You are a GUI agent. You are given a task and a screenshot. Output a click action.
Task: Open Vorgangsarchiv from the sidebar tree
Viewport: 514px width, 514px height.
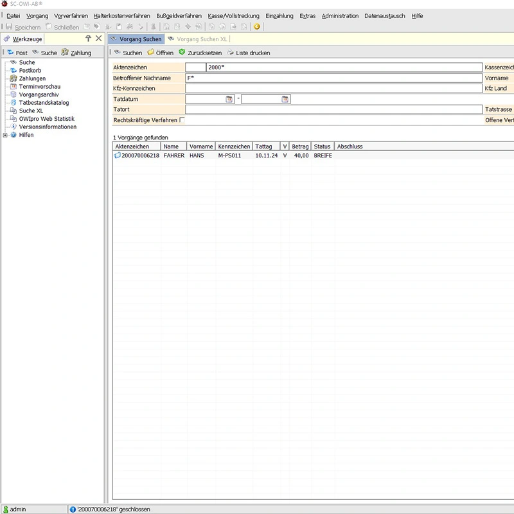[x=39, y=94]
